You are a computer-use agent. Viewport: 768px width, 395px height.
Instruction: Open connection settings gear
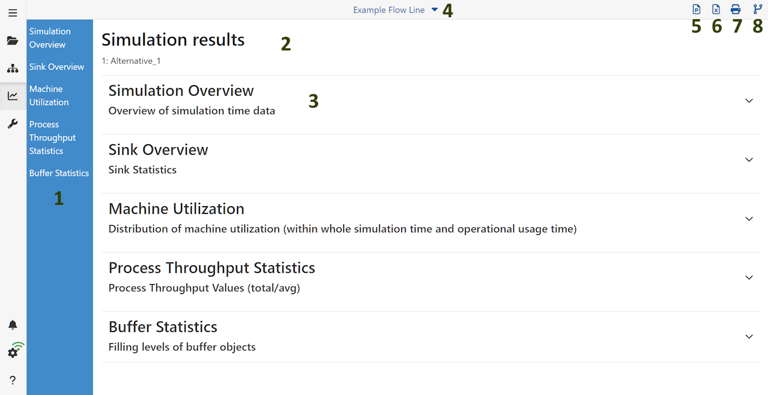(12, 352)
